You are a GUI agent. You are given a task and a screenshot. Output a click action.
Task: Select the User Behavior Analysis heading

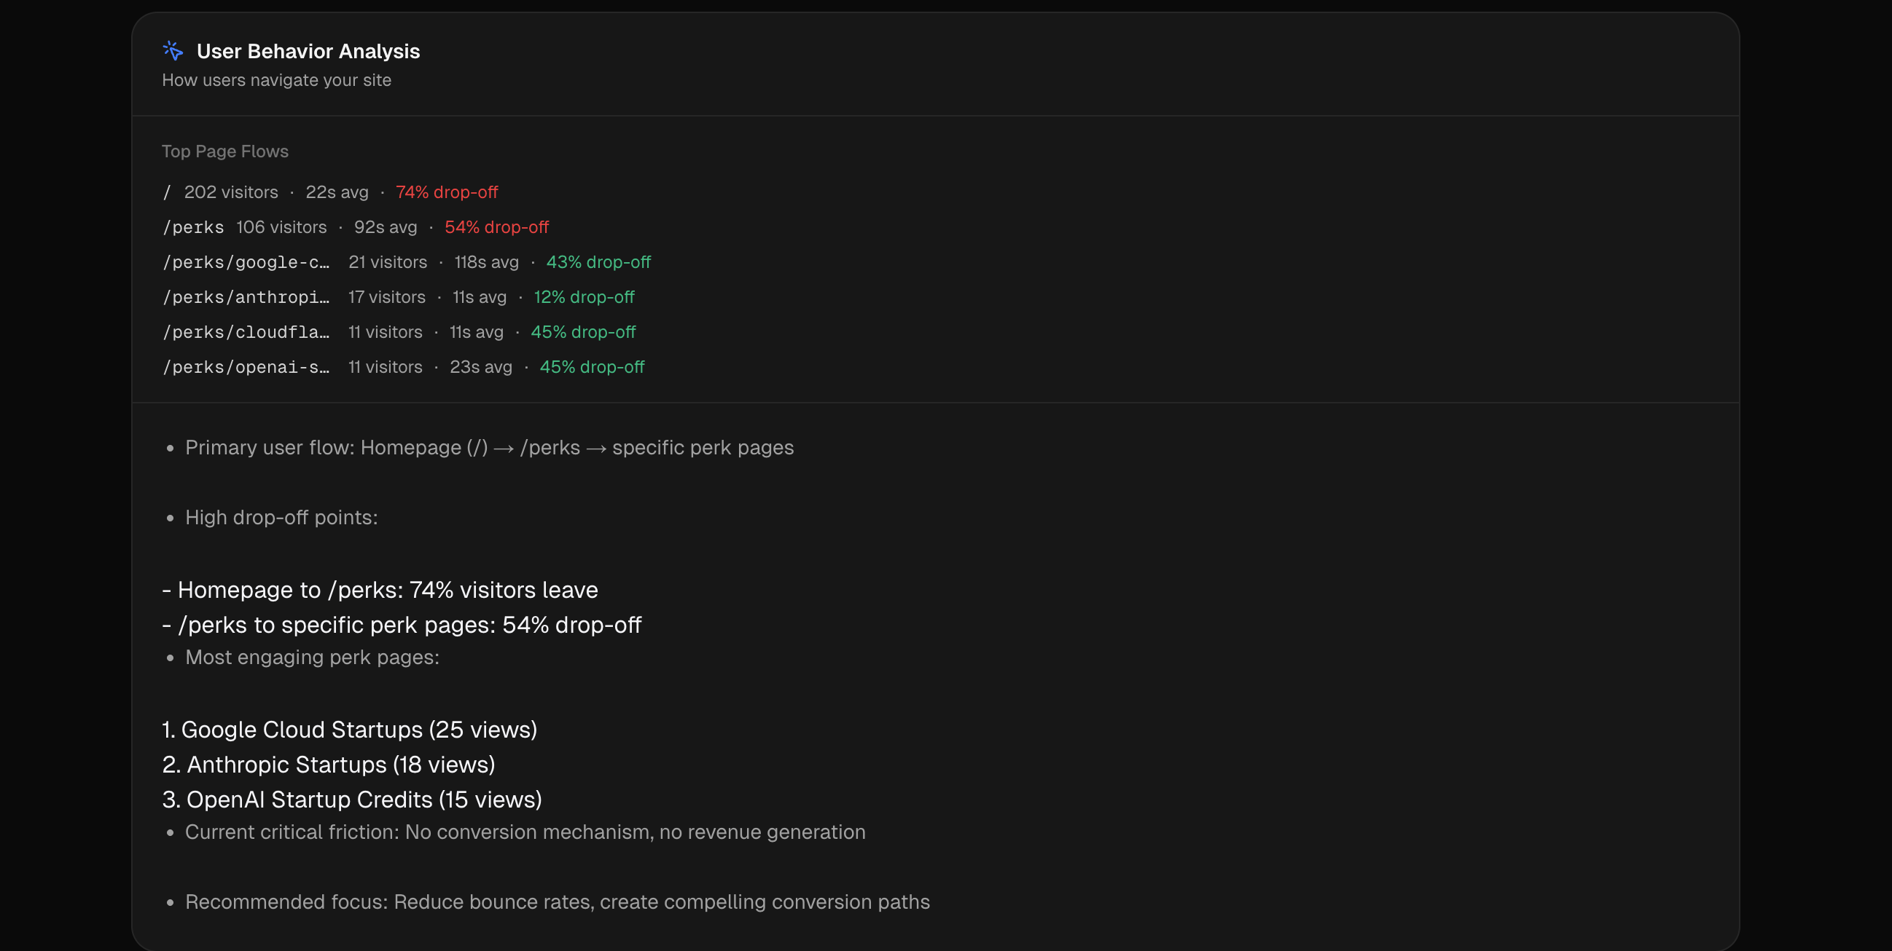(308, 52)
